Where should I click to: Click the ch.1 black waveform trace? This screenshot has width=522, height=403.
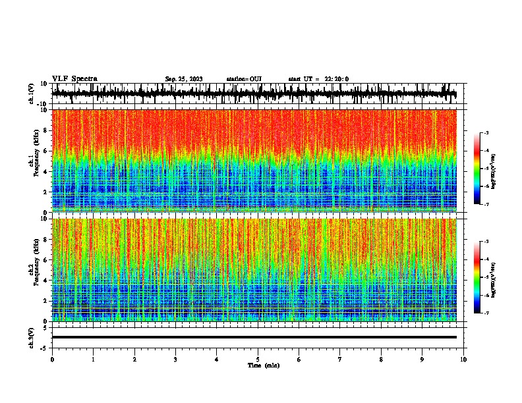pos(254,94)
